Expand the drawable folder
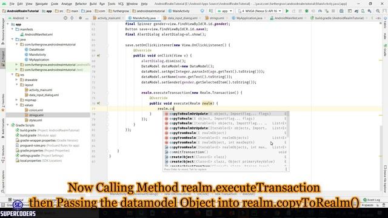The image size is (388, 218). tap(17, 80)
